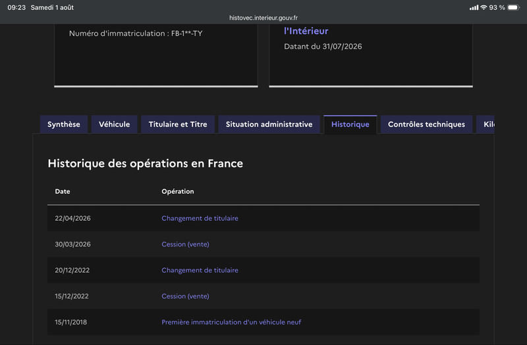This screenshot has height=345, width=527.
Task: Select the date 15/11/2018 cell
Action: tap(70, 322)
